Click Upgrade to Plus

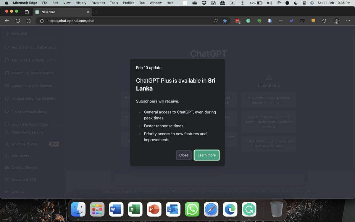32,144
